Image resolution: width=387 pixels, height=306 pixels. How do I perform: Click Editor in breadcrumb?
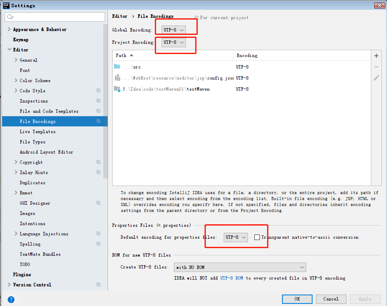pos(120,16)
